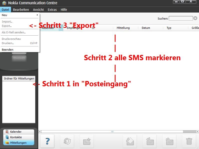The width and height of the screenshot is (199, 149).
Task: Click the horizontal scrollbar right arrow
Action: pyautogui.click(x=197, y=131)
